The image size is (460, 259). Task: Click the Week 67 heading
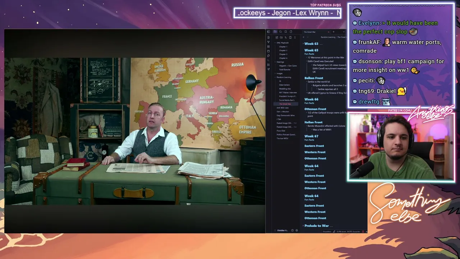pos(311,136)
